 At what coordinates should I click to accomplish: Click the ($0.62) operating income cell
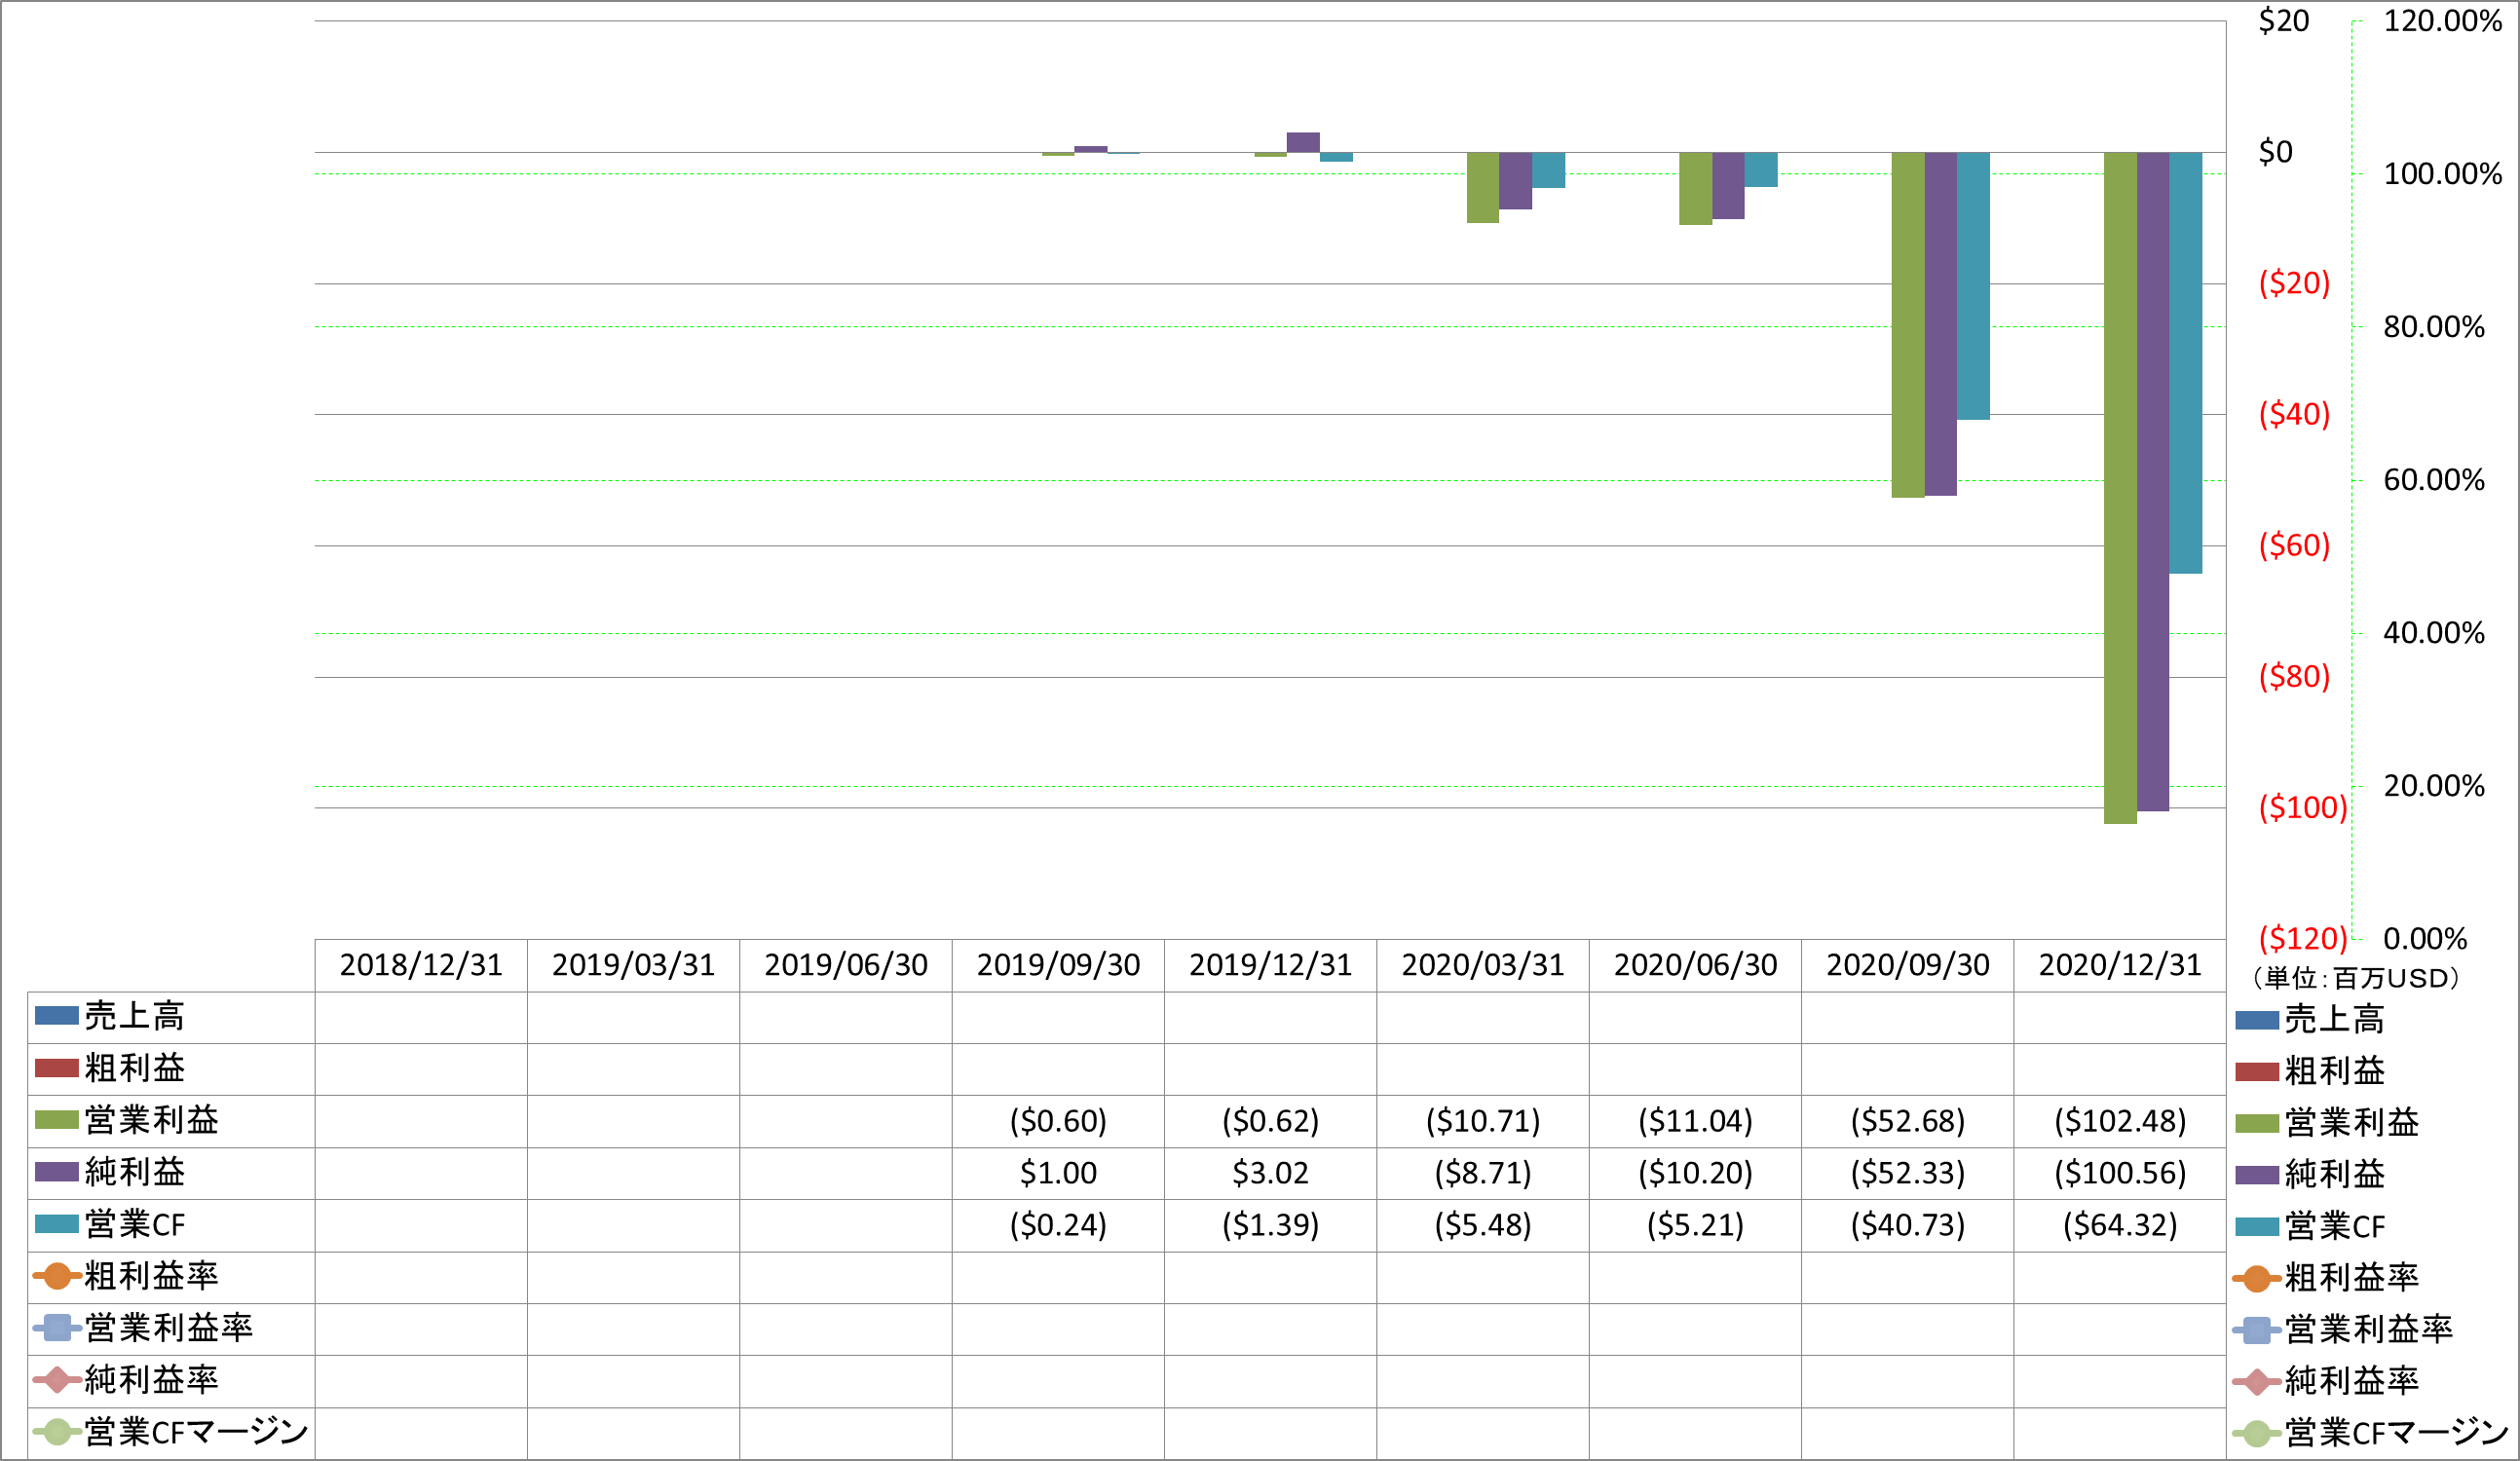click(1270, 1121)
